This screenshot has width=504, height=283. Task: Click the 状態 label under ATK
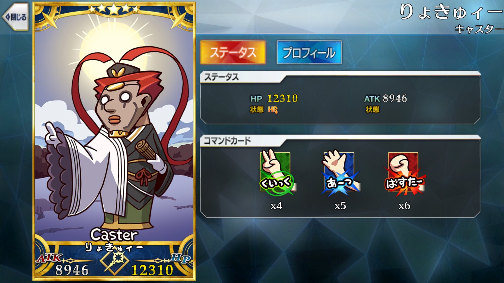coord(372,109)
